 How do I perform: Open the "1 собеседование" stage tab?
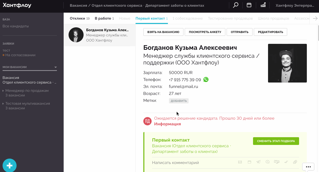[188, 19]
